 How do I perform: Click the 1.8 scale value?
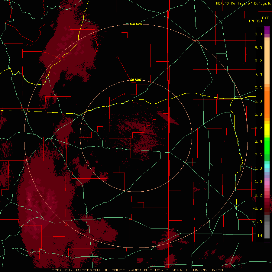point(258,168)
